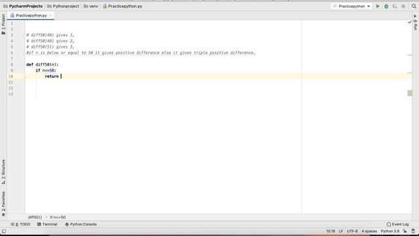
Task: Click venv folder in the navigation bar
Action: [91, 6]
